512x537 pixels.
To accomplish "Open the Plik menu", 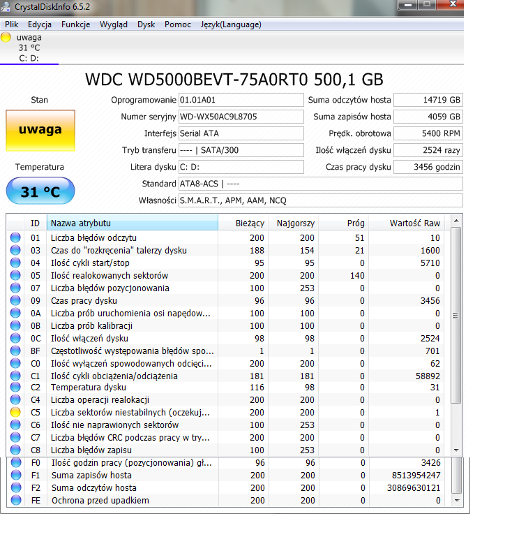I will pos(12,24).
